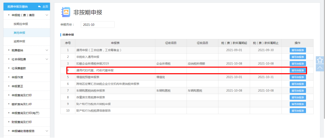Click 填写申报表 for 车辆购置税纳税申报表
325x138 pixels.
tap(298, 91)
